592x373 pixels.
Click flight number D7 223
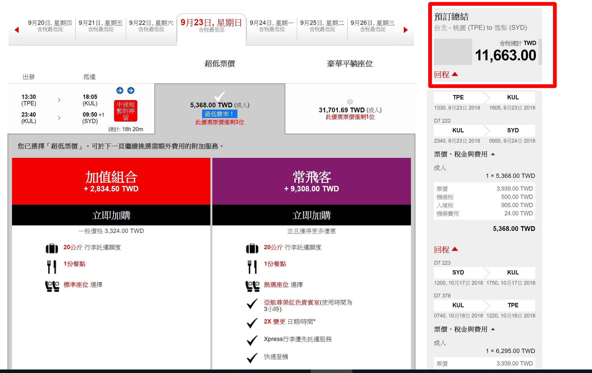[x=442, y=263]
